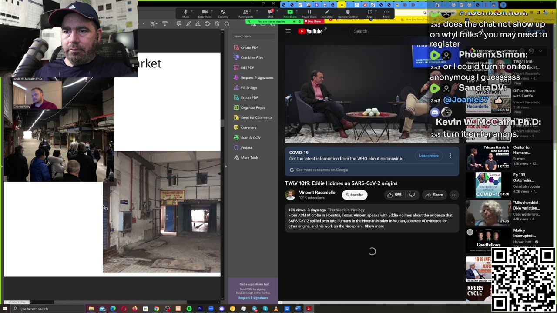Like the TWiV 1019 video
The width and height of the screenshot is (557, 313).
click(x=394, y=195)
